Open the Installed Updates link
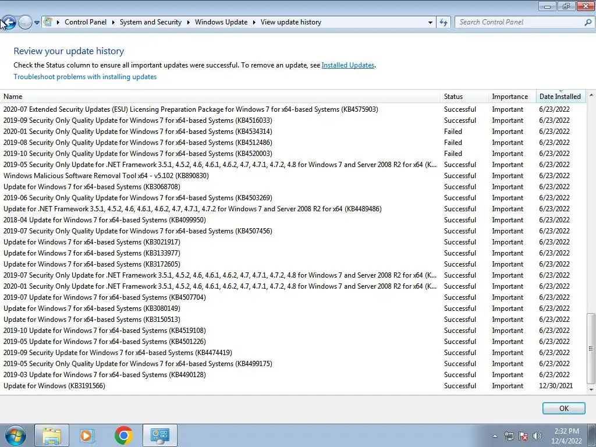The height and width of the screenshot is (447, 596). pyautogui.click(x=348, y=65)
